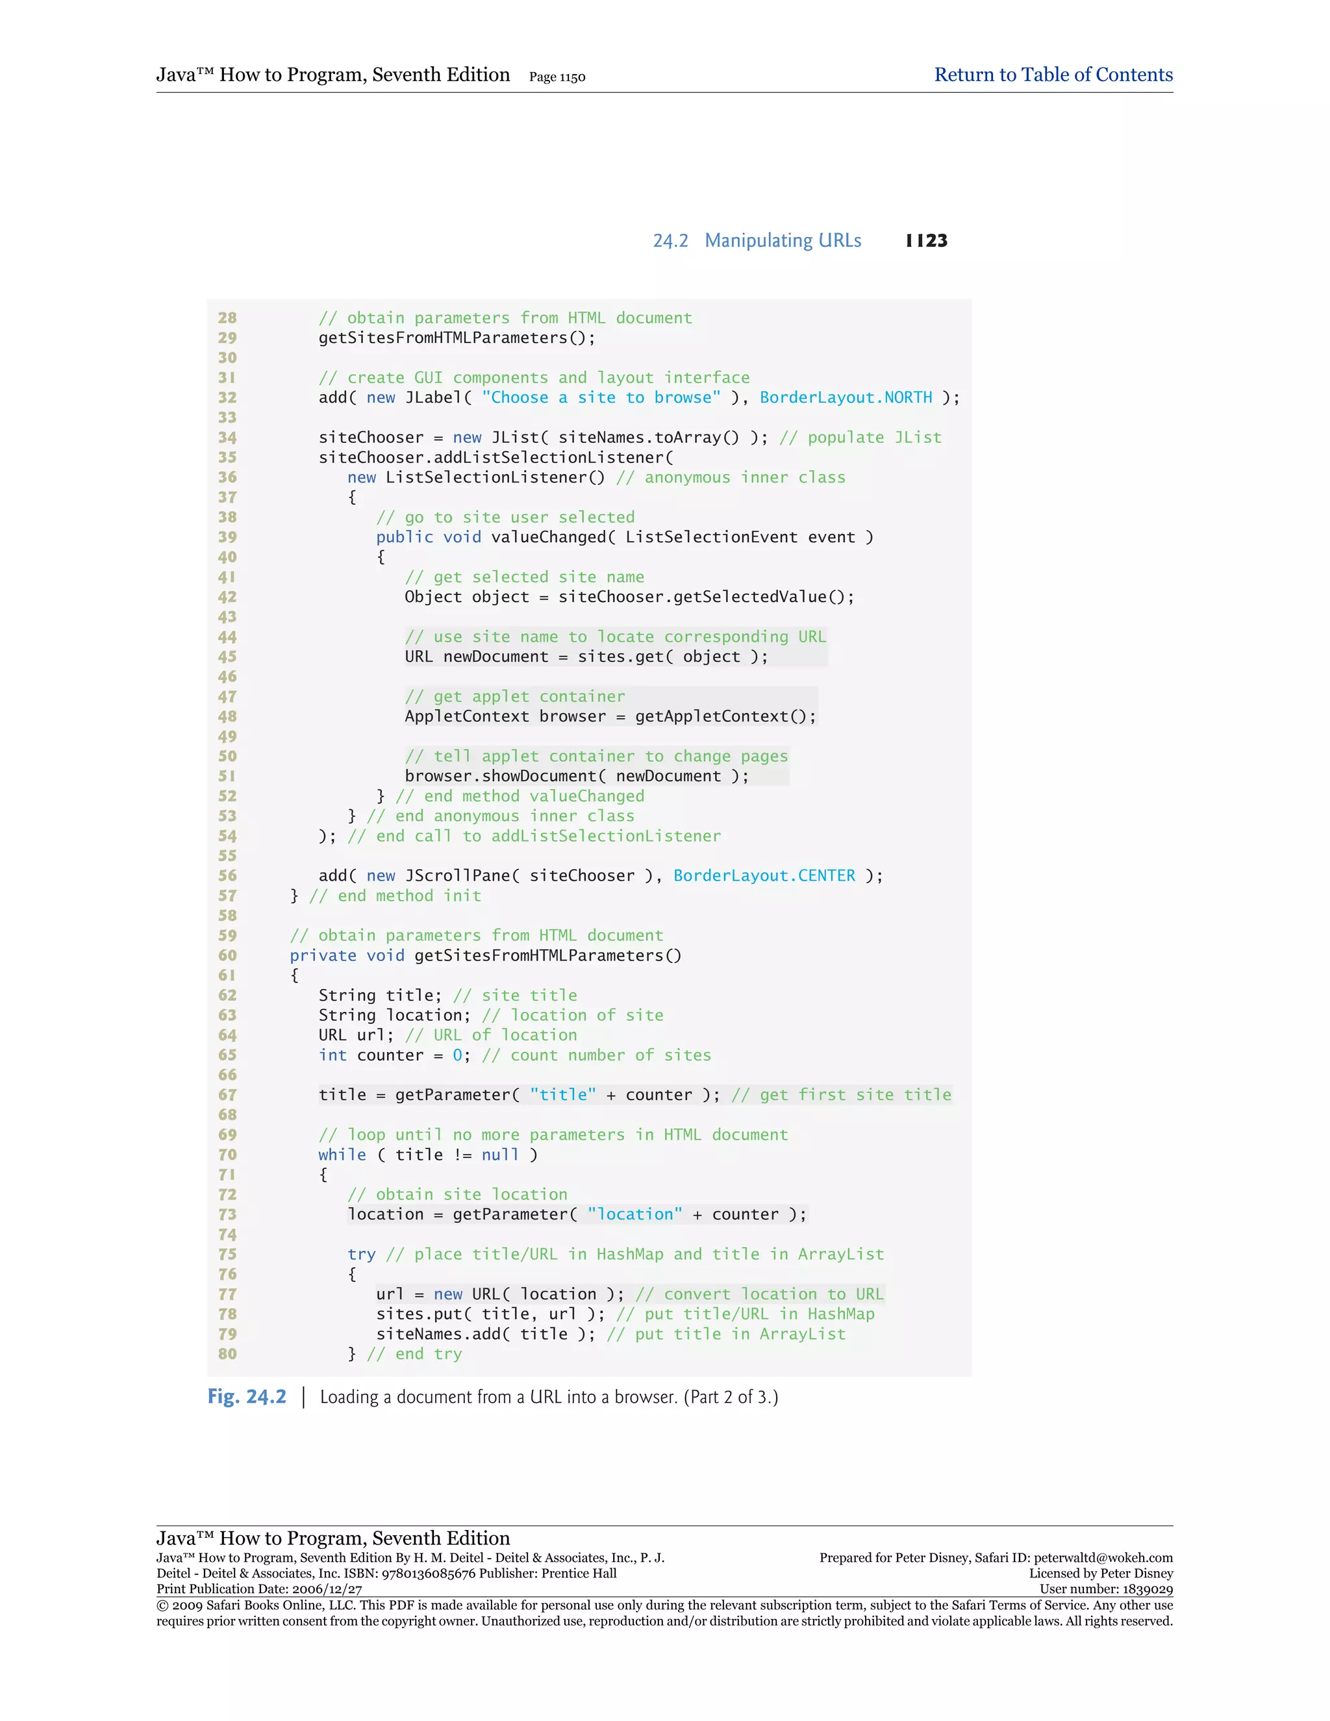
Task: Click the BorderLayout.CENTER constant in the code
Action: tap(764, 875)
